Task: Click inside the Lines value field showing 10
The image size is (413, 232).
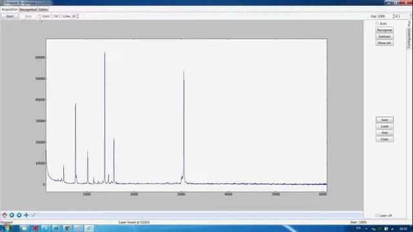Action: pyautogui.click(x=74, y=16)
